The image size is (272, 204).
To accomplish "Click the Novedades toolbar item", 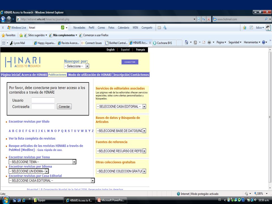I will click(x=79, y=27).
